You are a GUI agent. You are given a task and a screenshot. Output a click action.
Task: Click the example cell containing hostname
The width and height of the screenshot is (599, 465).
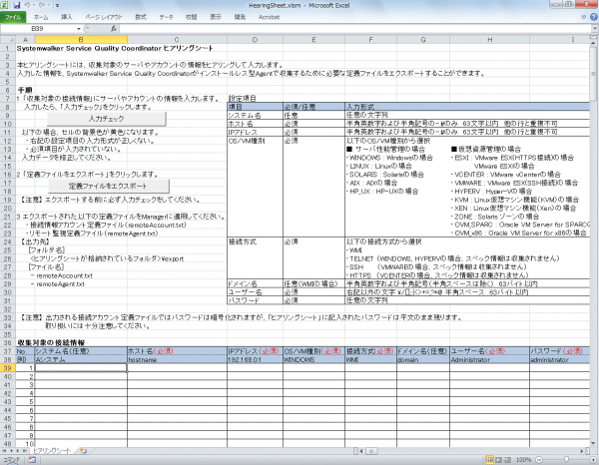coord(178,359)
